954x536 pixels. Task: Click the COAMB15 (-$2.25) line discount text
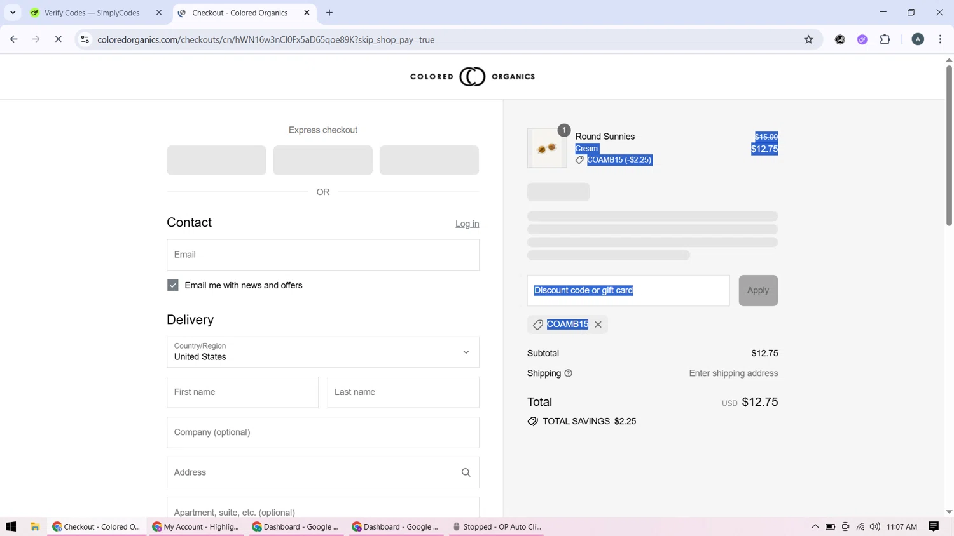[x=619, y=160]
